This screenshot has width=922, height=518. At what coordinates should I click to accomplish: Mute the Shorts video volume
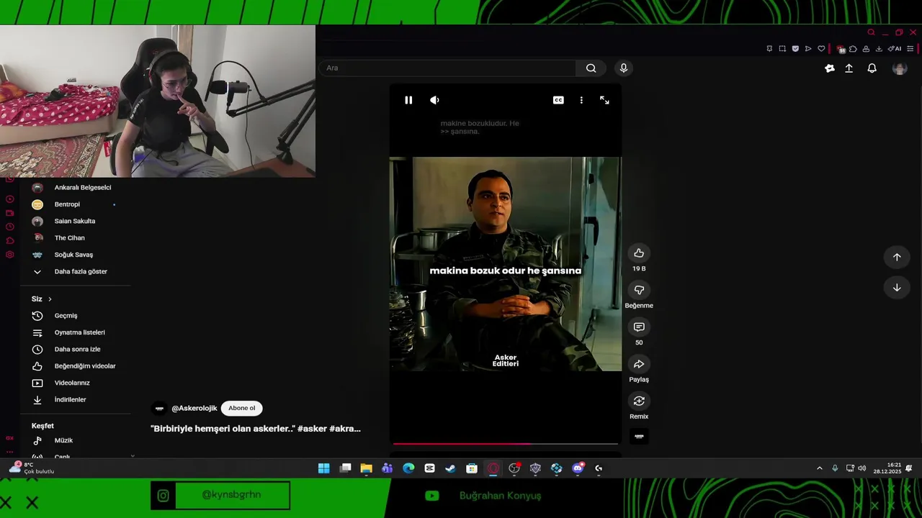(x=434, y=100)
